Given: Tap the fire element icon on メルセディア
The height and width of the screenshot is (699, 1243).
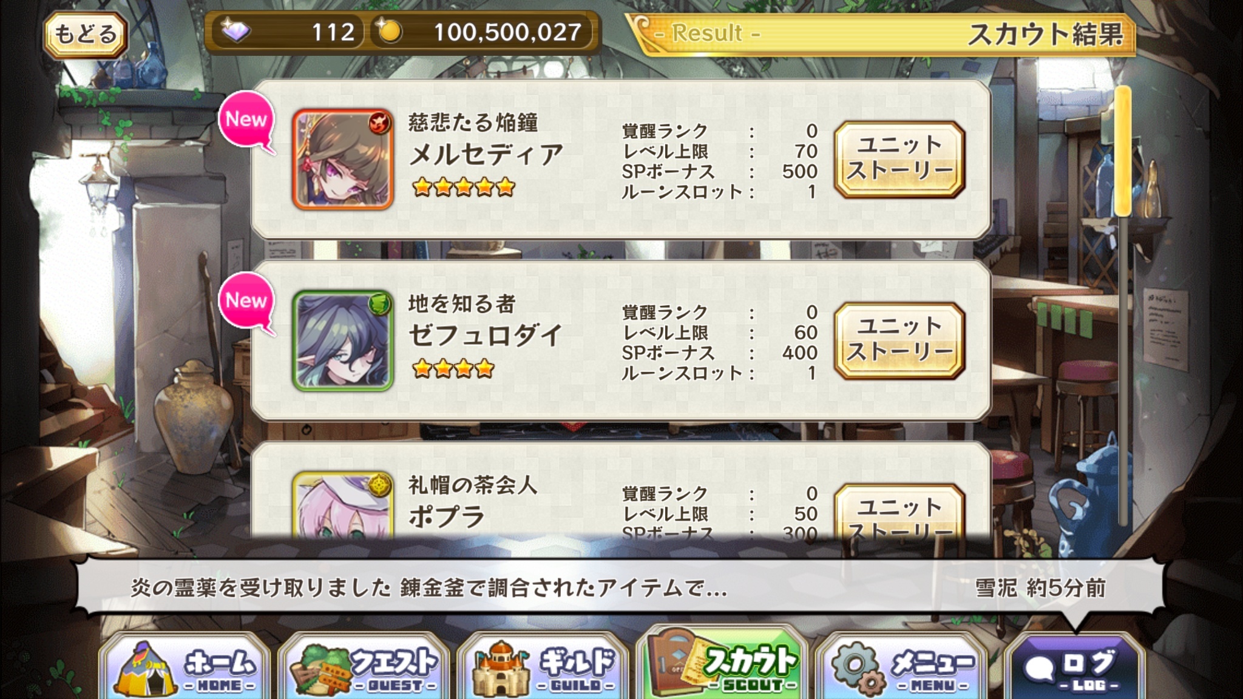Looking at the screenshot, I should pyautogui.click(x=380, y=123).
